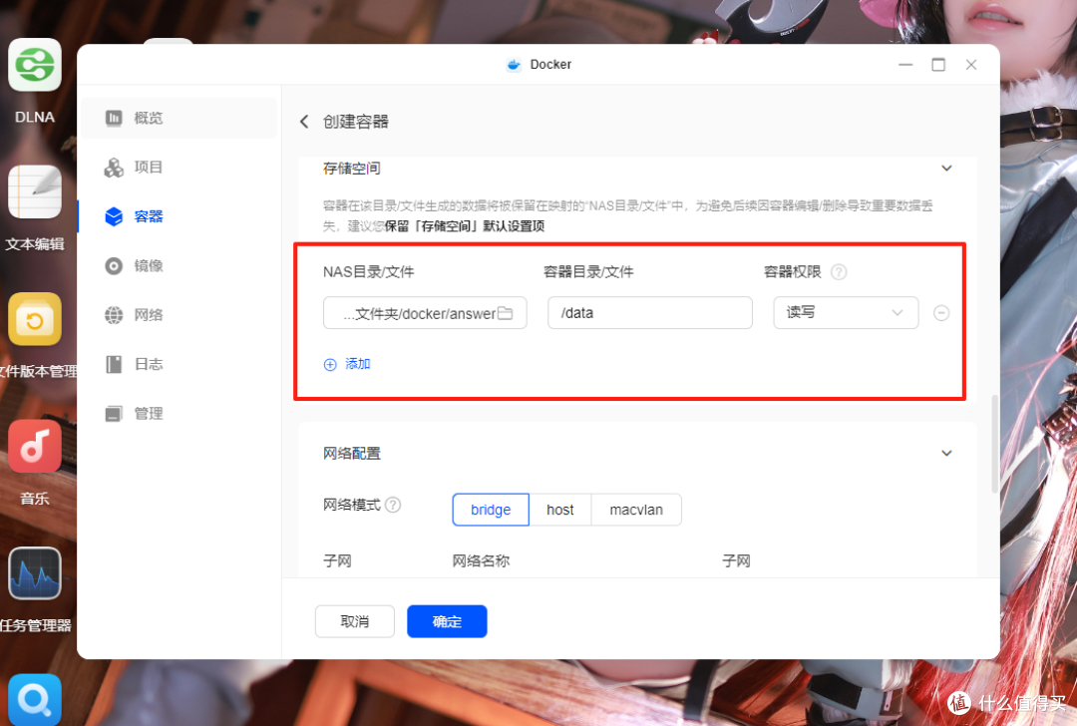Open the DLNA desktop app

tap(34, 66)
